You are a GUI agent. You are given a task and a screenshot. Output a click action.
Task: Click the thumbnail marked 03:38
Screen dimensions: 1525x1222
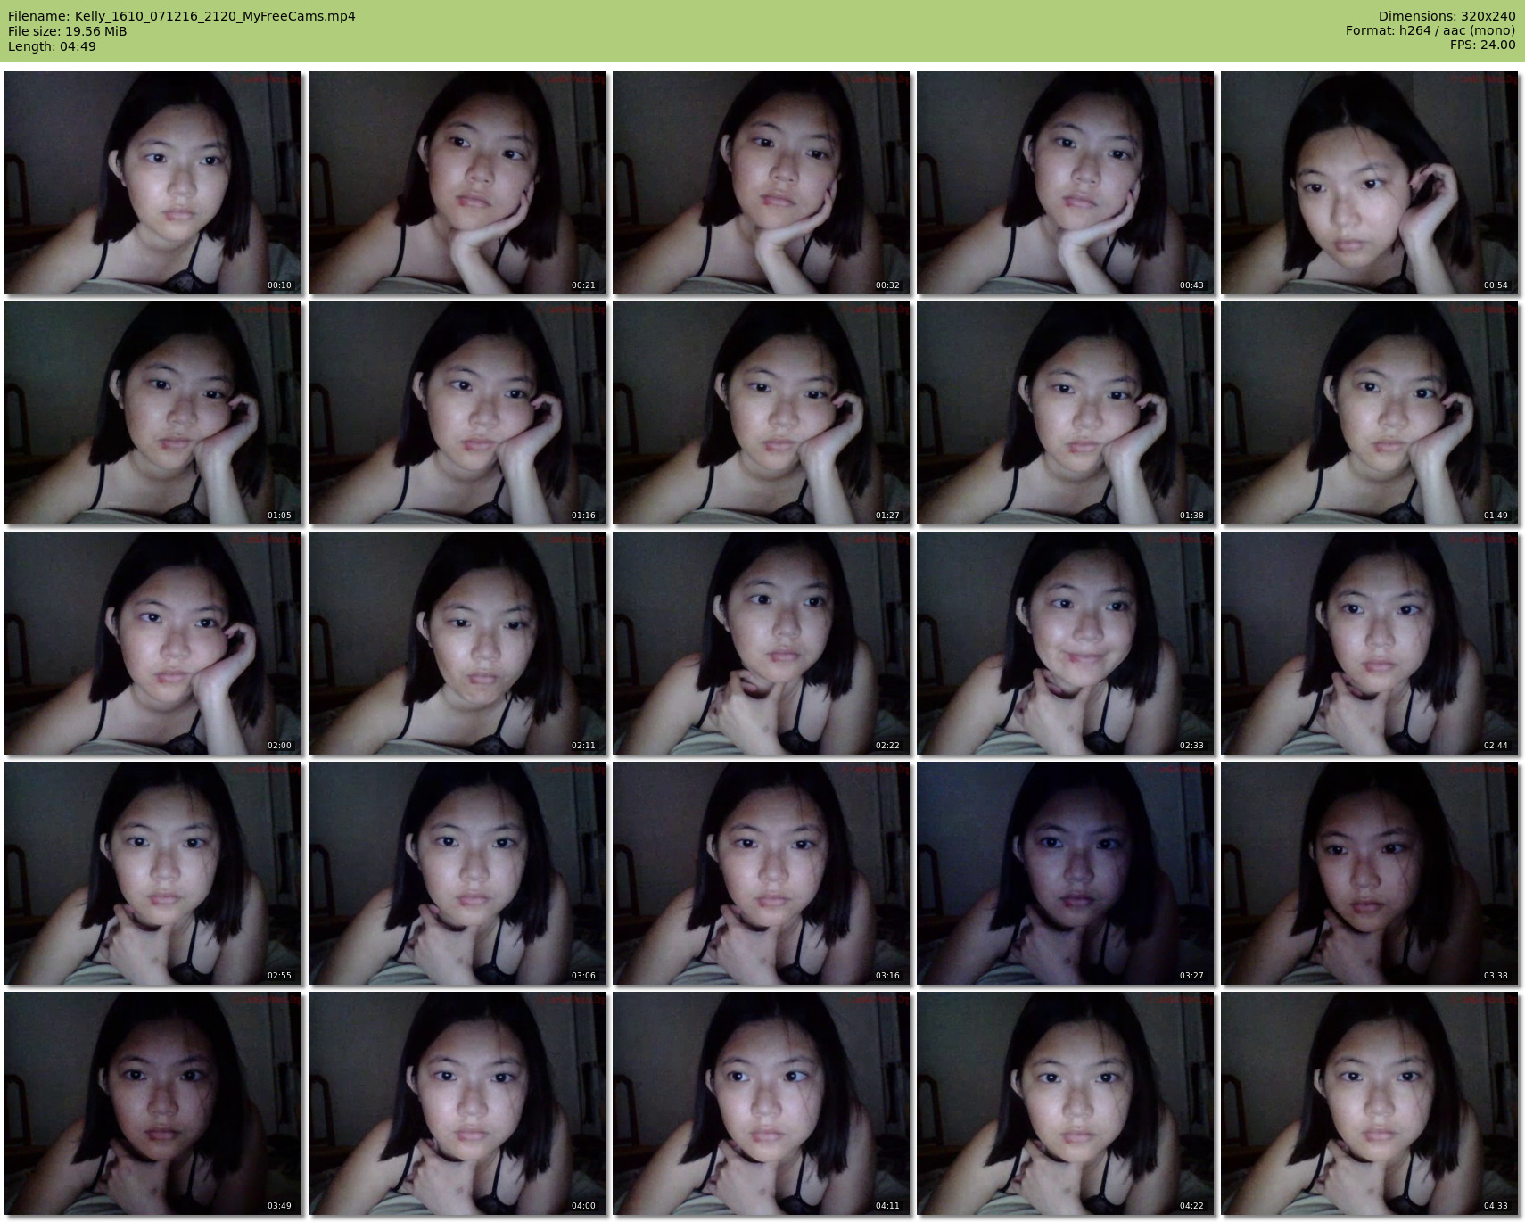coord(1370,873)
